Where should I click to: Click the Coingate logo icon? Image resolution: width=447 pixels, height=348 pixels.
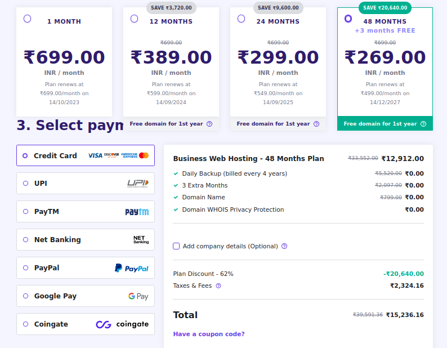pos(122,324)
